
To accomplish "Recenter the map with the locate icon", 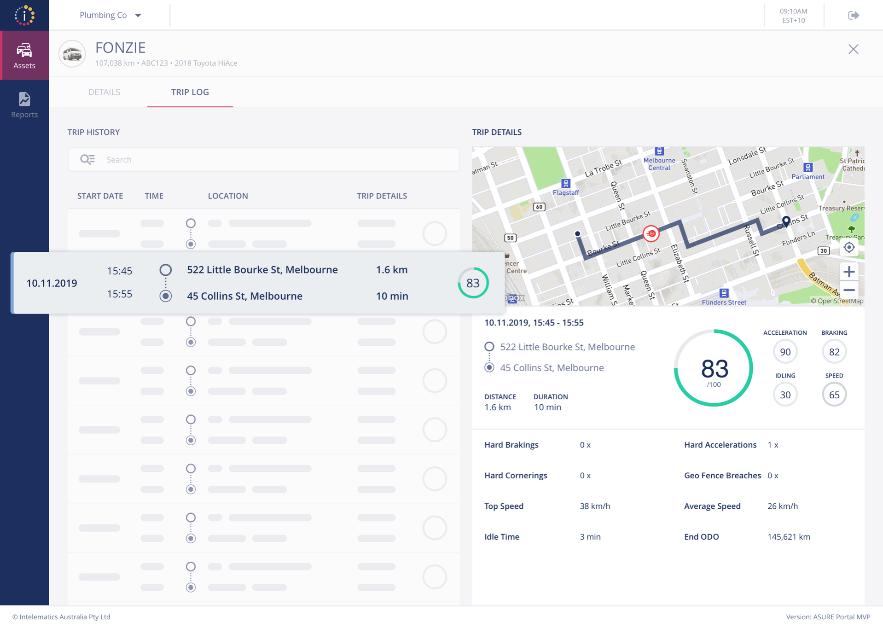I will pos(849,248).
